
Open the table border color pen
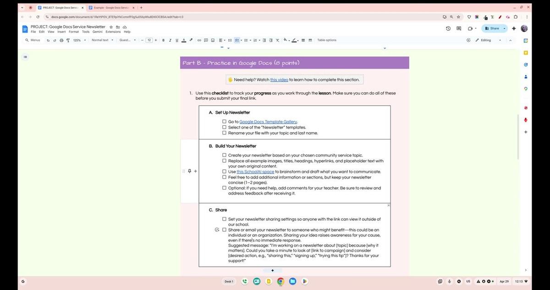point(295,40)
